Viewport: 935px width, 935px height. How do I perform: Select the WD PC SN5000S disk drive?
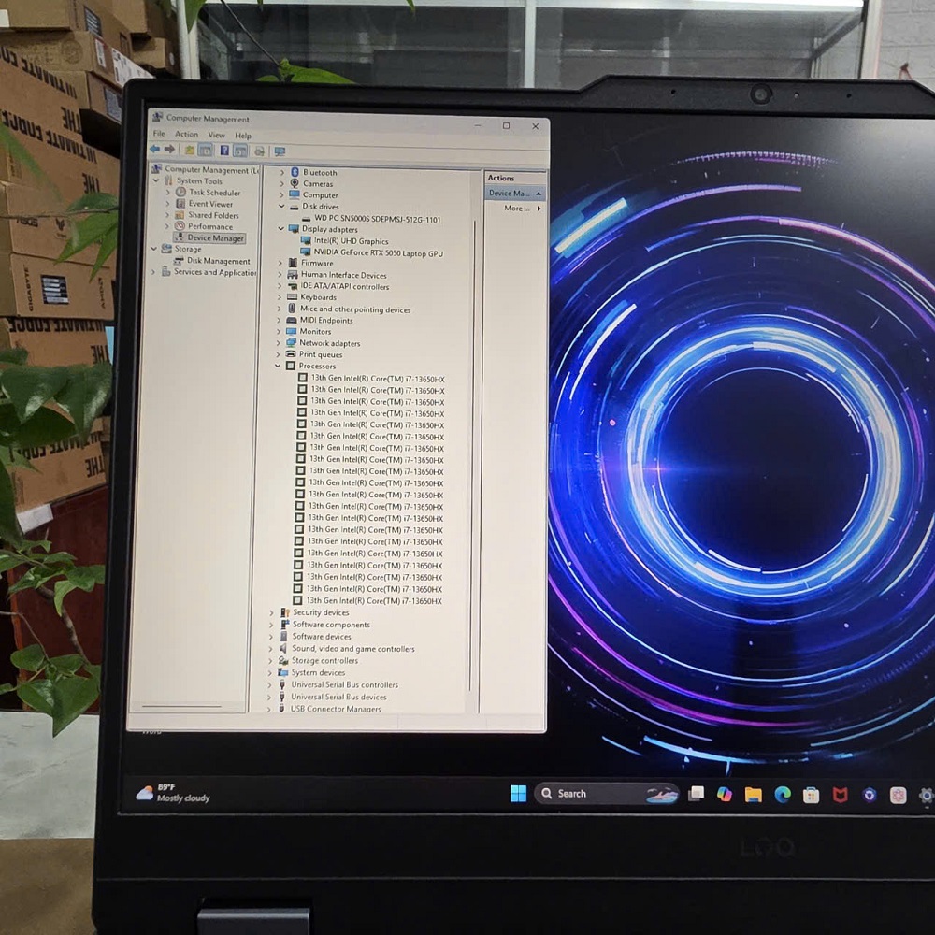point(378,219)
